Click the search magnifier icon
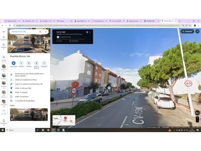The width and height of the screenshot is (201, 151). pos(41,32)
